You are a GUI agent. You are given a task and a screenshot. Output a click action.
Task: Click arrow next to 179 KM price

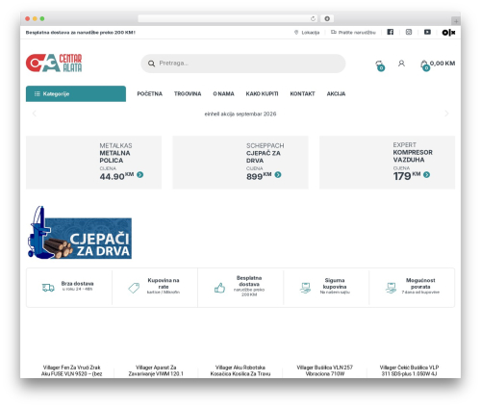pyautogui.click(x=426, y=175)
